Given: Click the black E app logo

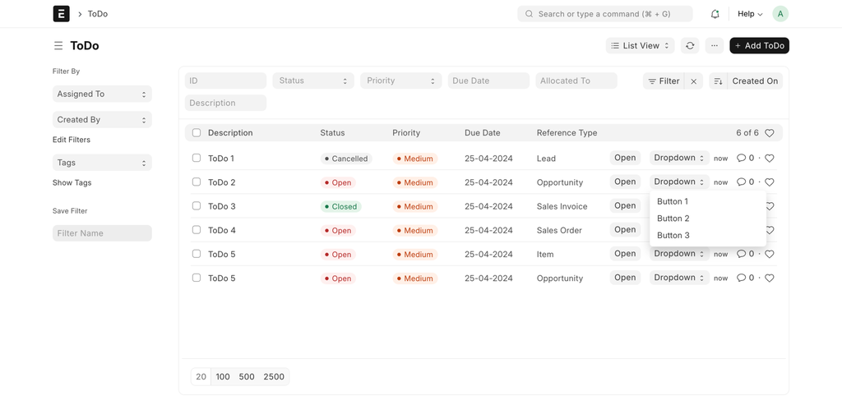Looking at the screenshot, I should (61, 14).
